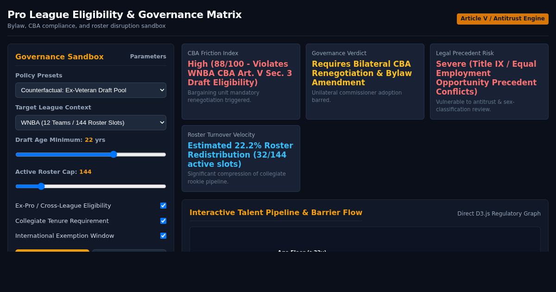The image size is (556, 292).
Task: Click the Roster Turnover Velocity card title
Action: click(221, 135)
